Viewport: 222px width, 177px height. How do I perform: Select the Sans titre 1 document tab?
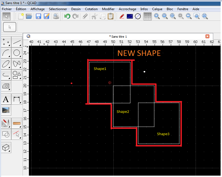point(118,37)
